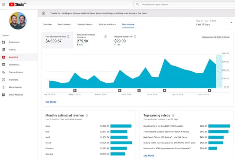235x160 pixels.
Task: Open Copyright section in sidebar
Action: [x=14, y=80]
